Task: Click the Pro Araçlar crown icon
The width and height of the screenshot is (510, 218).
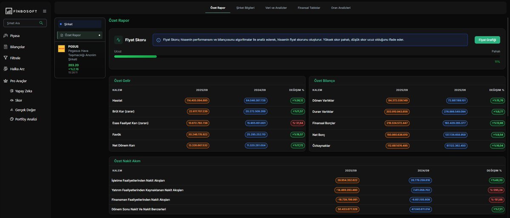Action: coord(6,81)
